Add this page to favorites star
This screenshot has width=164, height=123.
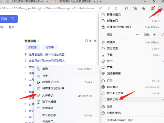coord(116,8)
